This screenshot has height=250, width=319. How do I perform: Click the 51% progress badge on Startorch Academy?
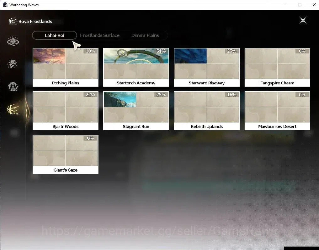coord(161,51)
